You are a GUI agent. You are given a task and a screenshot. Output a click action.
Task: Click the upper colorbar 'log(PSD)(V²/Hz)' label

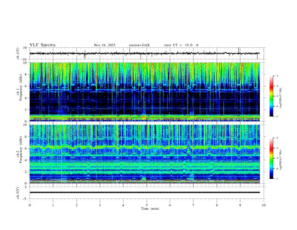pos(281,98)
